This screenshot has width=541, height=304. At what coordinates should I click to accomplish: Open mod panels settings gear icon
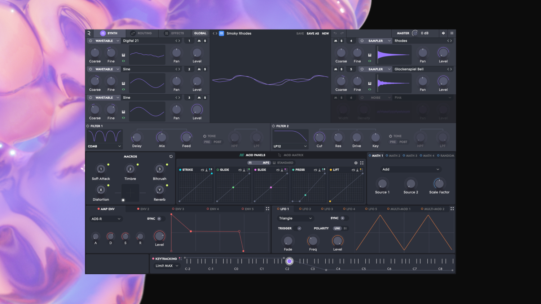click(356, 163)
